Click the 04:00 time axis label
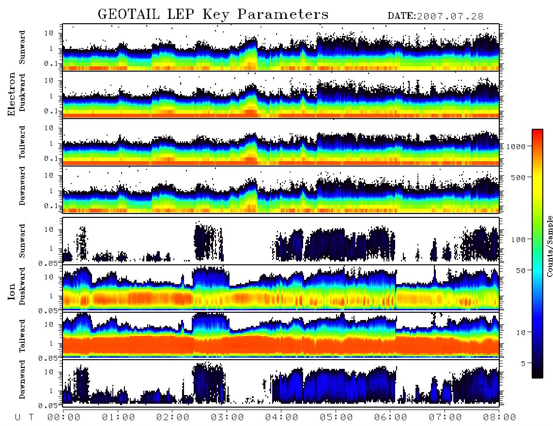Screen dimensions: 553x426 [x=282, y=417]
